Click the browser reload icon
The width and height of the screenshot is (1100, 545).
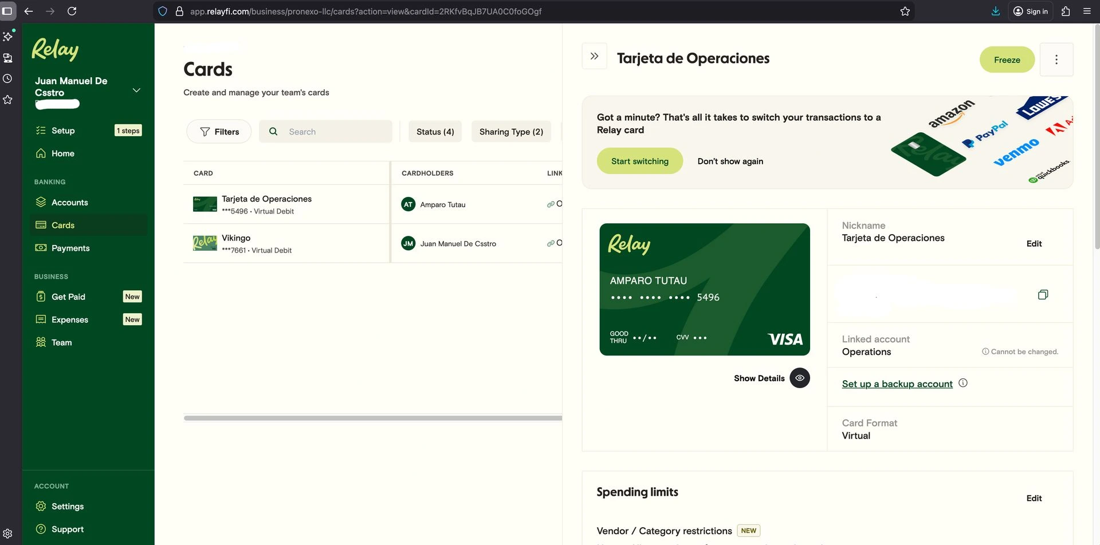(72, 11)
